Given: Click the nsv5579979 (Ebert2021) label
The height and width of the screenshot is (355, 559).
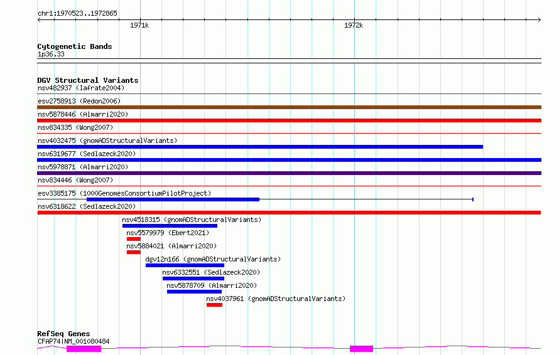Looking at the screenshot, I should 168,233.
